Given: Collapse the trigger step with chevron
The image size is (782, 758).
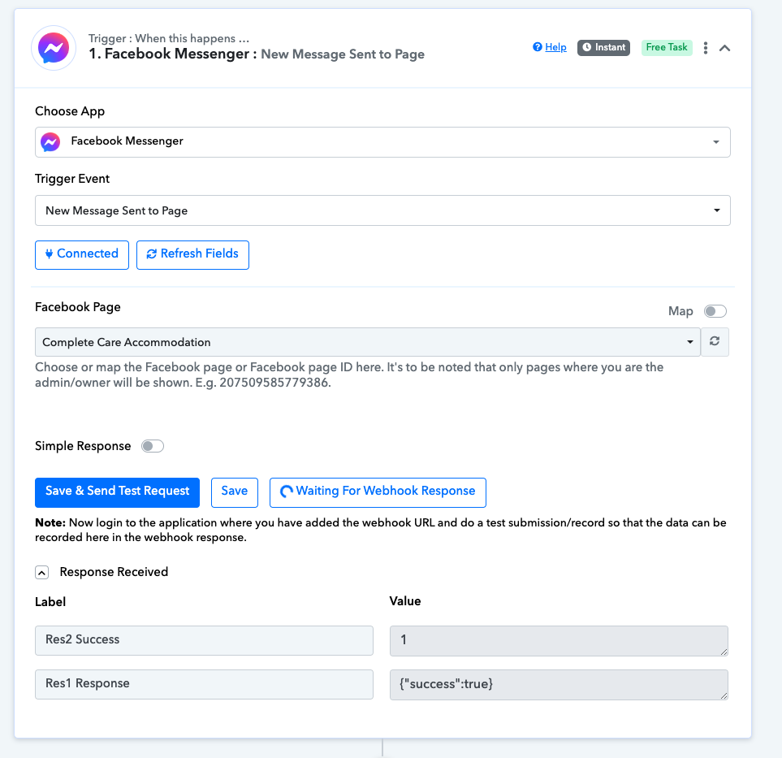Looking at the screenshot, I should (x=724, y=48).
